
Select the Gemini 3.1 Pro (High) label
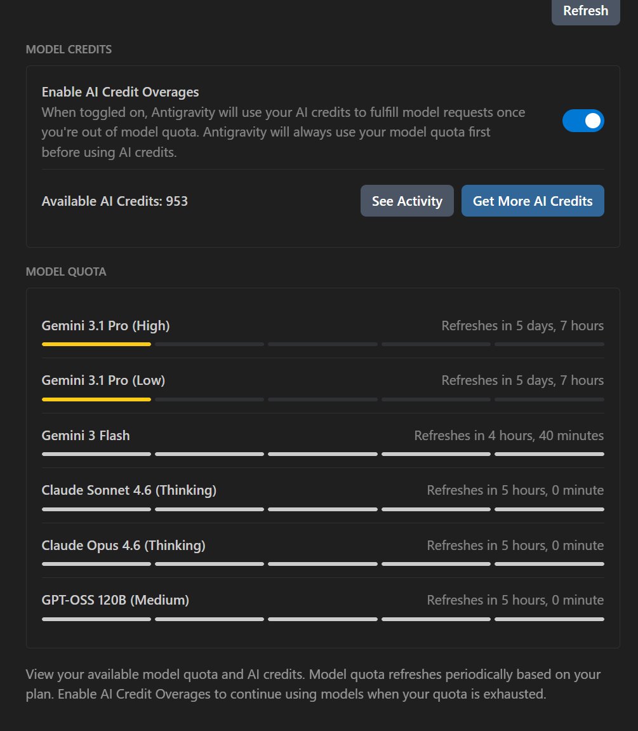click(x=105, y=326)
